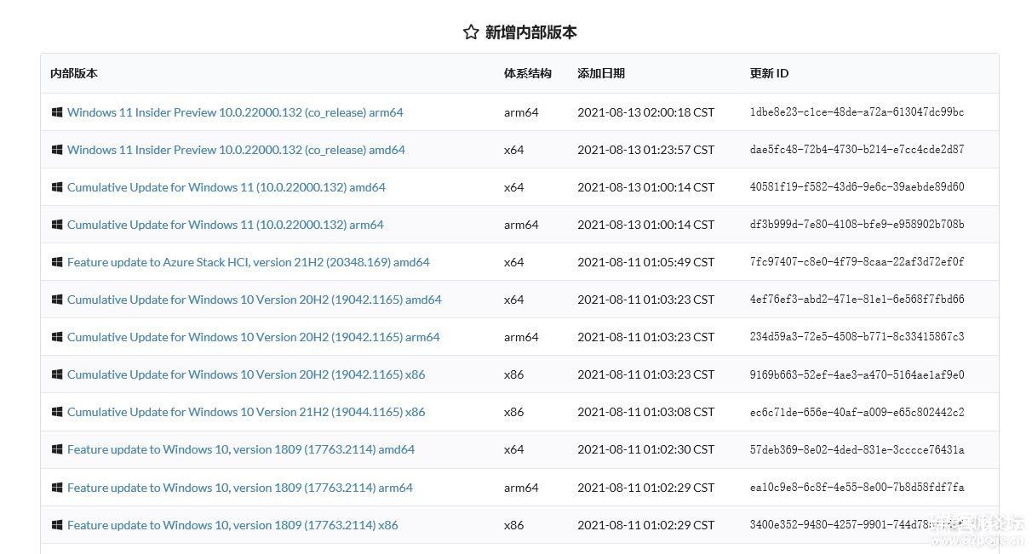Open Windows 11 Insider Preview 10.0.22000.132 arm64 link
The height and width of the screenshot is (554, 1032).
click(235, 112)
